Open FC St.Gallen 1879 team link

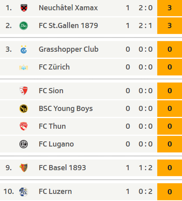(x=68, y=25)
